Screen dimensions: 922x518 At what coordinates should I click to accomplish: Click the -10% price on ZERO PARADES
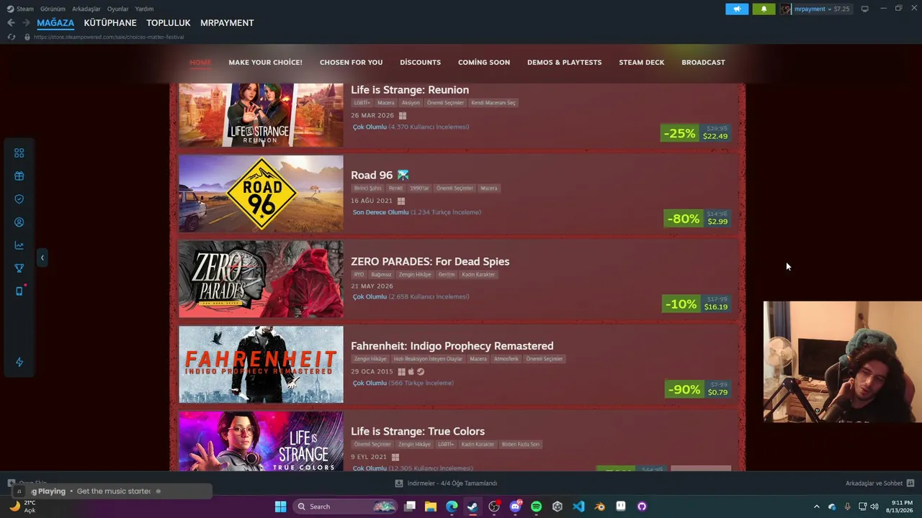pyautogui.click(x=697, y=304)
